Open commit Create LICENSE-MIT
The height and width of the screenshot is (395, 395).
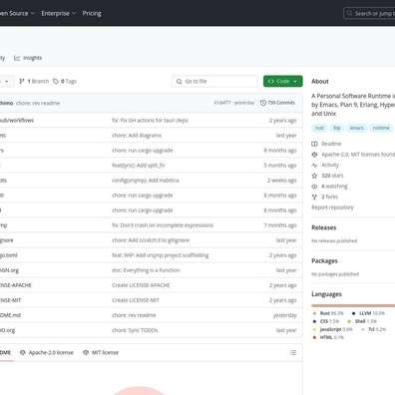point(136,300)
